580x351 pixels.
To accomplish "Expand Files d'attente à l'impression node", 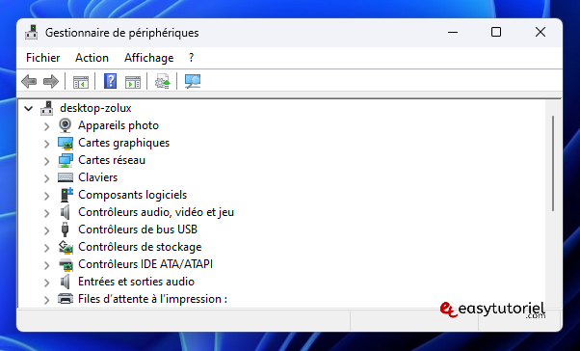I will pos(46,300).
